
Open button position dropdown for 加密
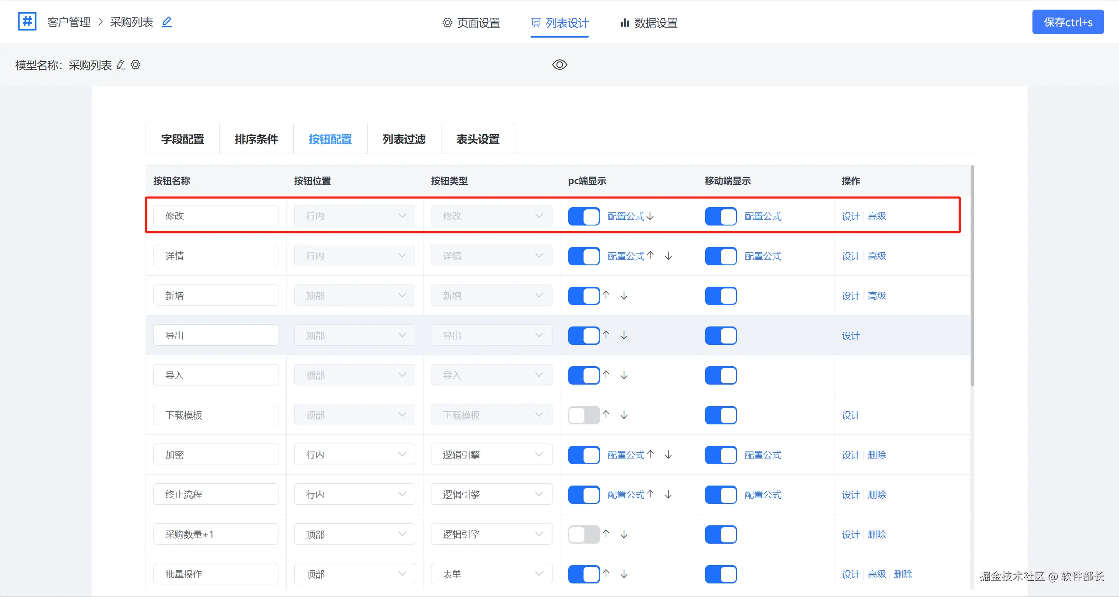point(354,455)
